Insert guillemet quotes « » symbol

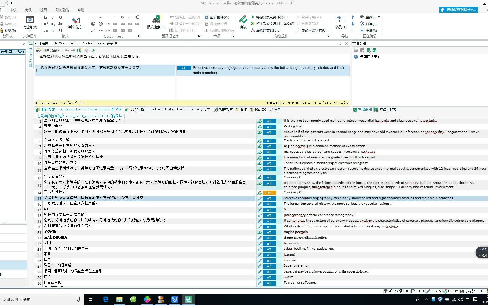108,30
